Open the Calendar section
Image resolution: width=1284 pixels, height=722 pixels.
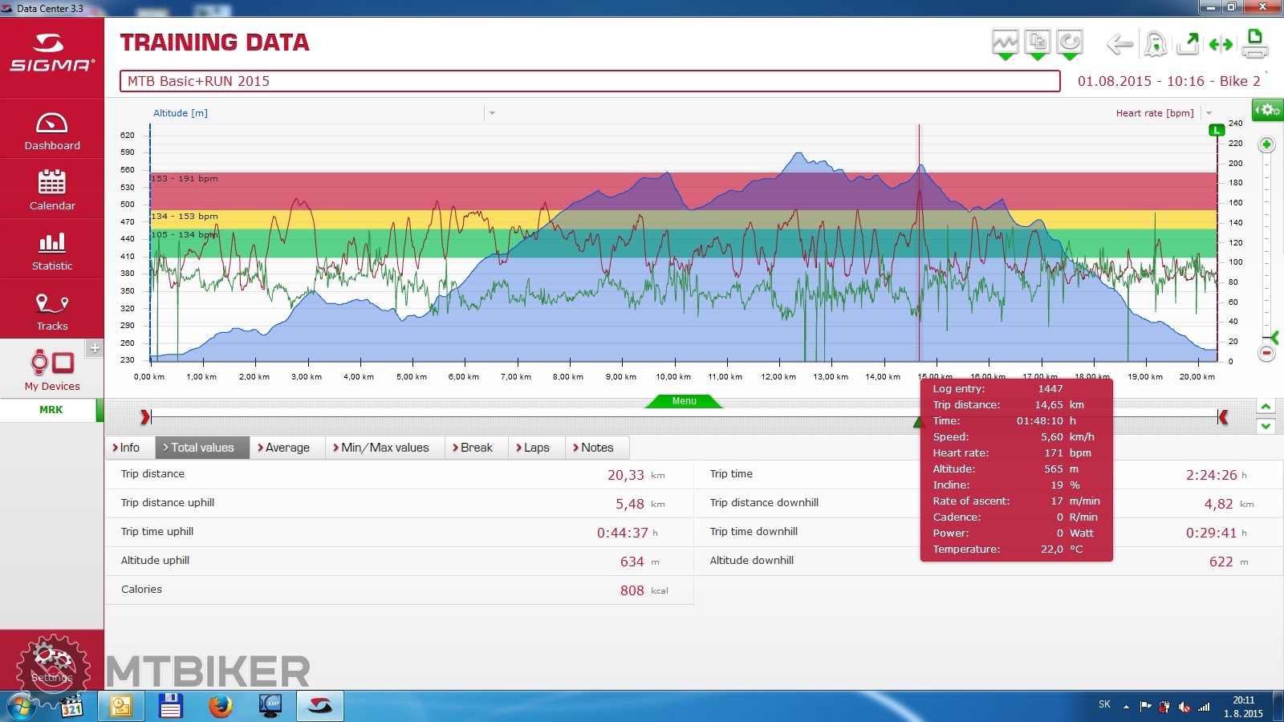click(52, 190)
